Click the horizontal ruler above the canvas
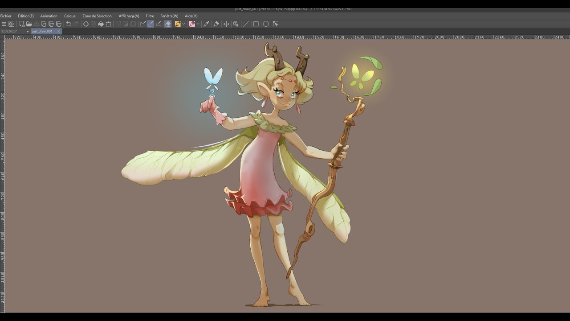 (287, 37)
